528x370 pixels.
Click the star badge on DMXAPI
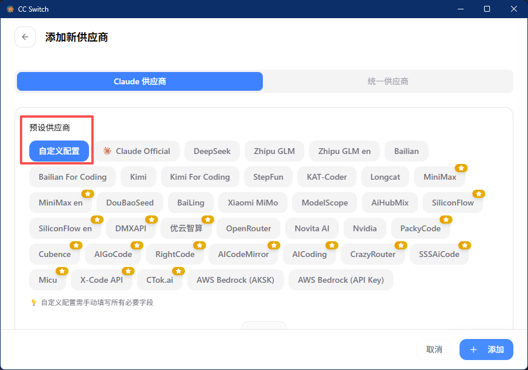pyautogui.click(x=151, y=220)
